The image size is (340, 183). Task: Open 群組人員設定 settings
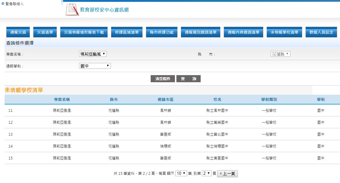point(321,32)
